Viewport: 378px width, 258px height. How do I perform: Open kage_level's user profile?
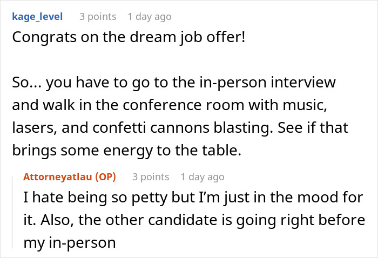[x=37, y=17]
